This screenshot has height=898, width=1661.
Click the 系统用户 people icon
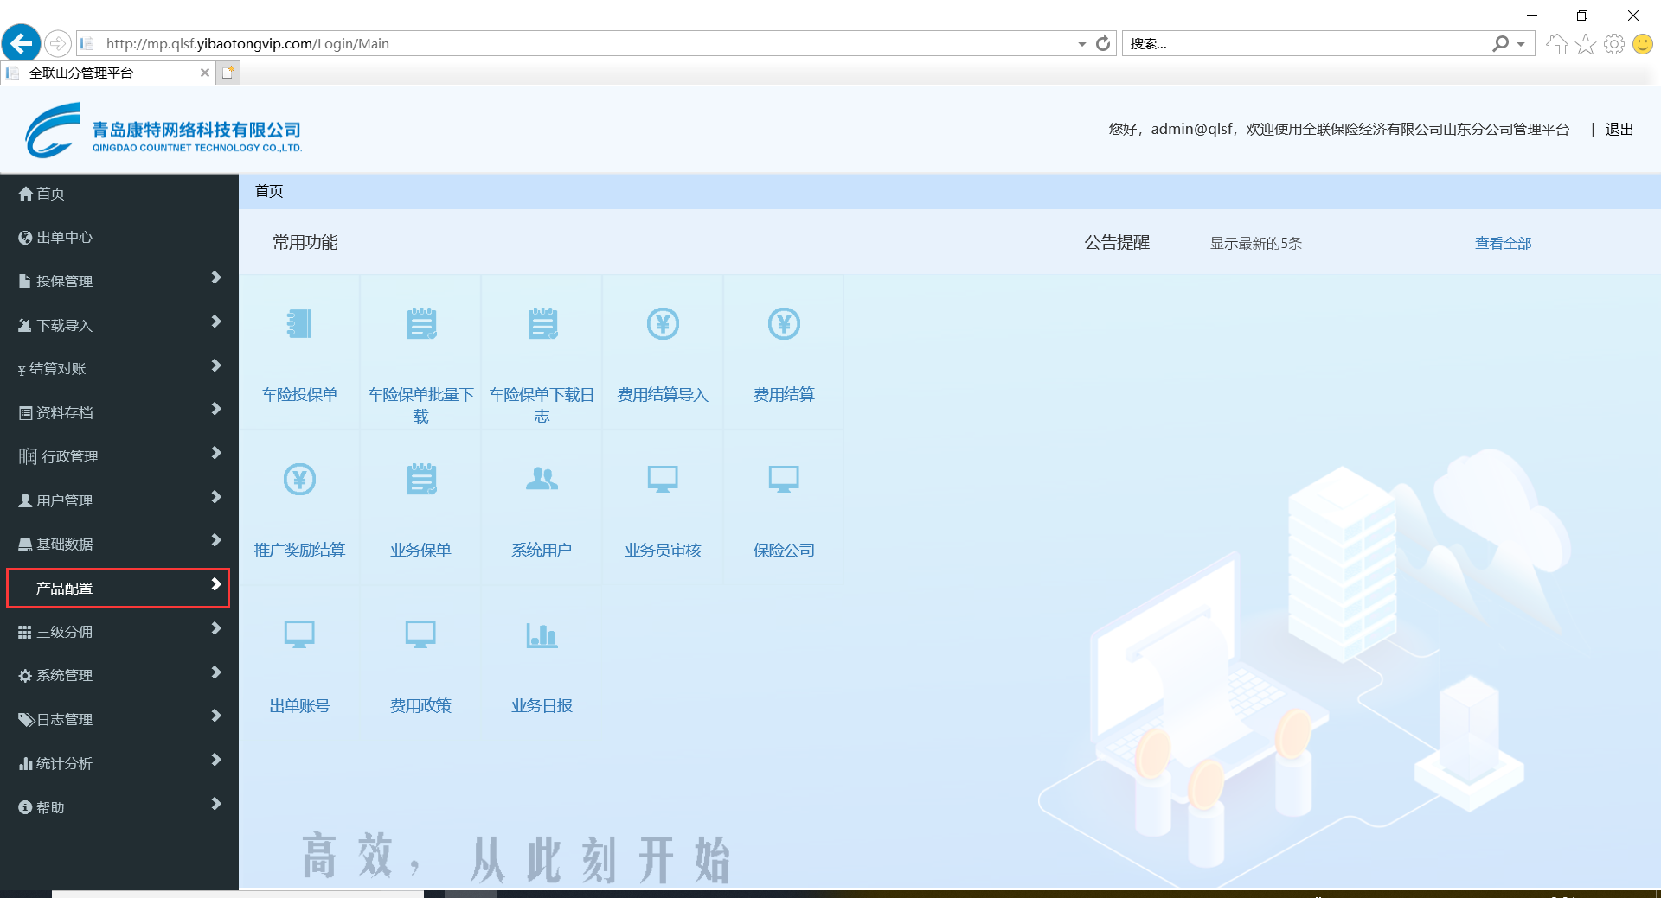pos(542,479)
